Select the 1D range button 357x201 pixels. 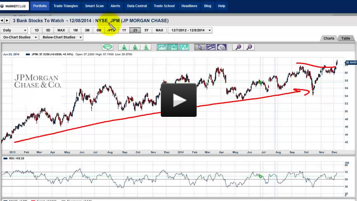[36, 30]
